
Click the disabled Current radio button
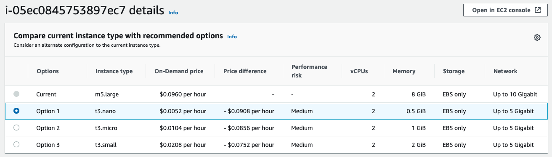click(16, 94)
